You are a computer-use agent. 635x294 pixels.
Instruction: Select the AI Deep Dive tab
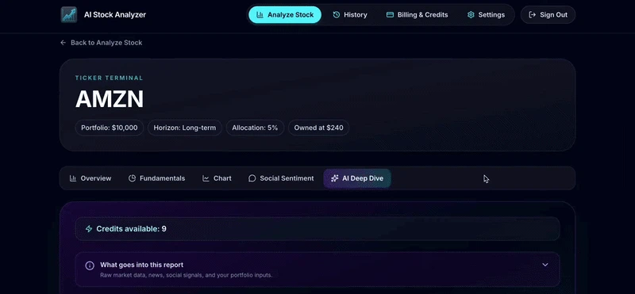357,178
